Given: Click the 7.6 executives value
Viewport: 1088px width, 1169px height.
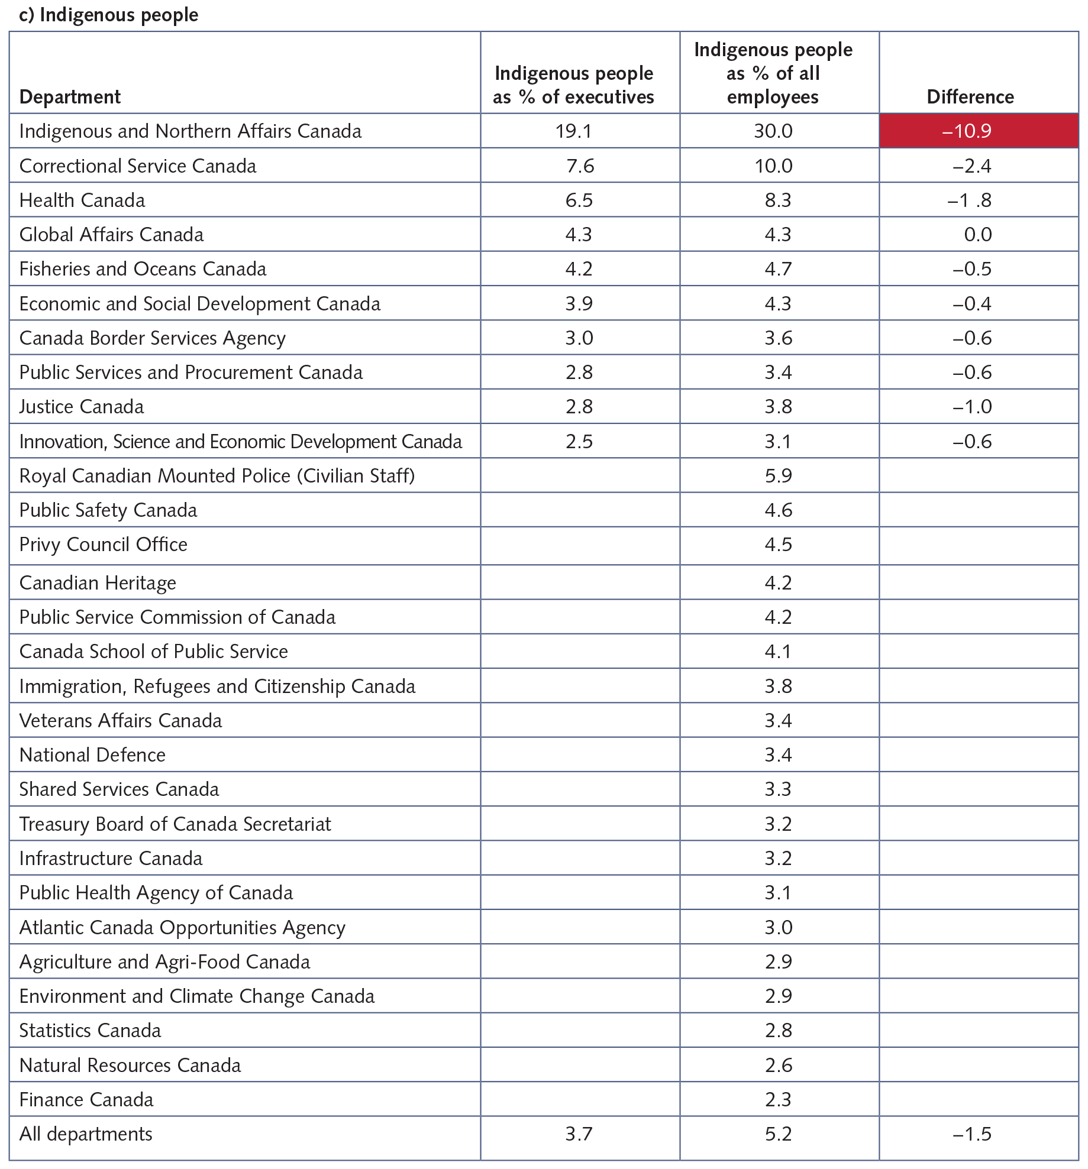Looking at the screenshot, I should (x=580, y=166).
